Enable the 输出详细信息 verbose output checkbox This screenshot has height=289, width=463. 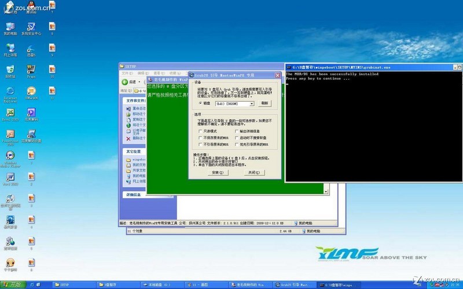[x=237, y=131]
